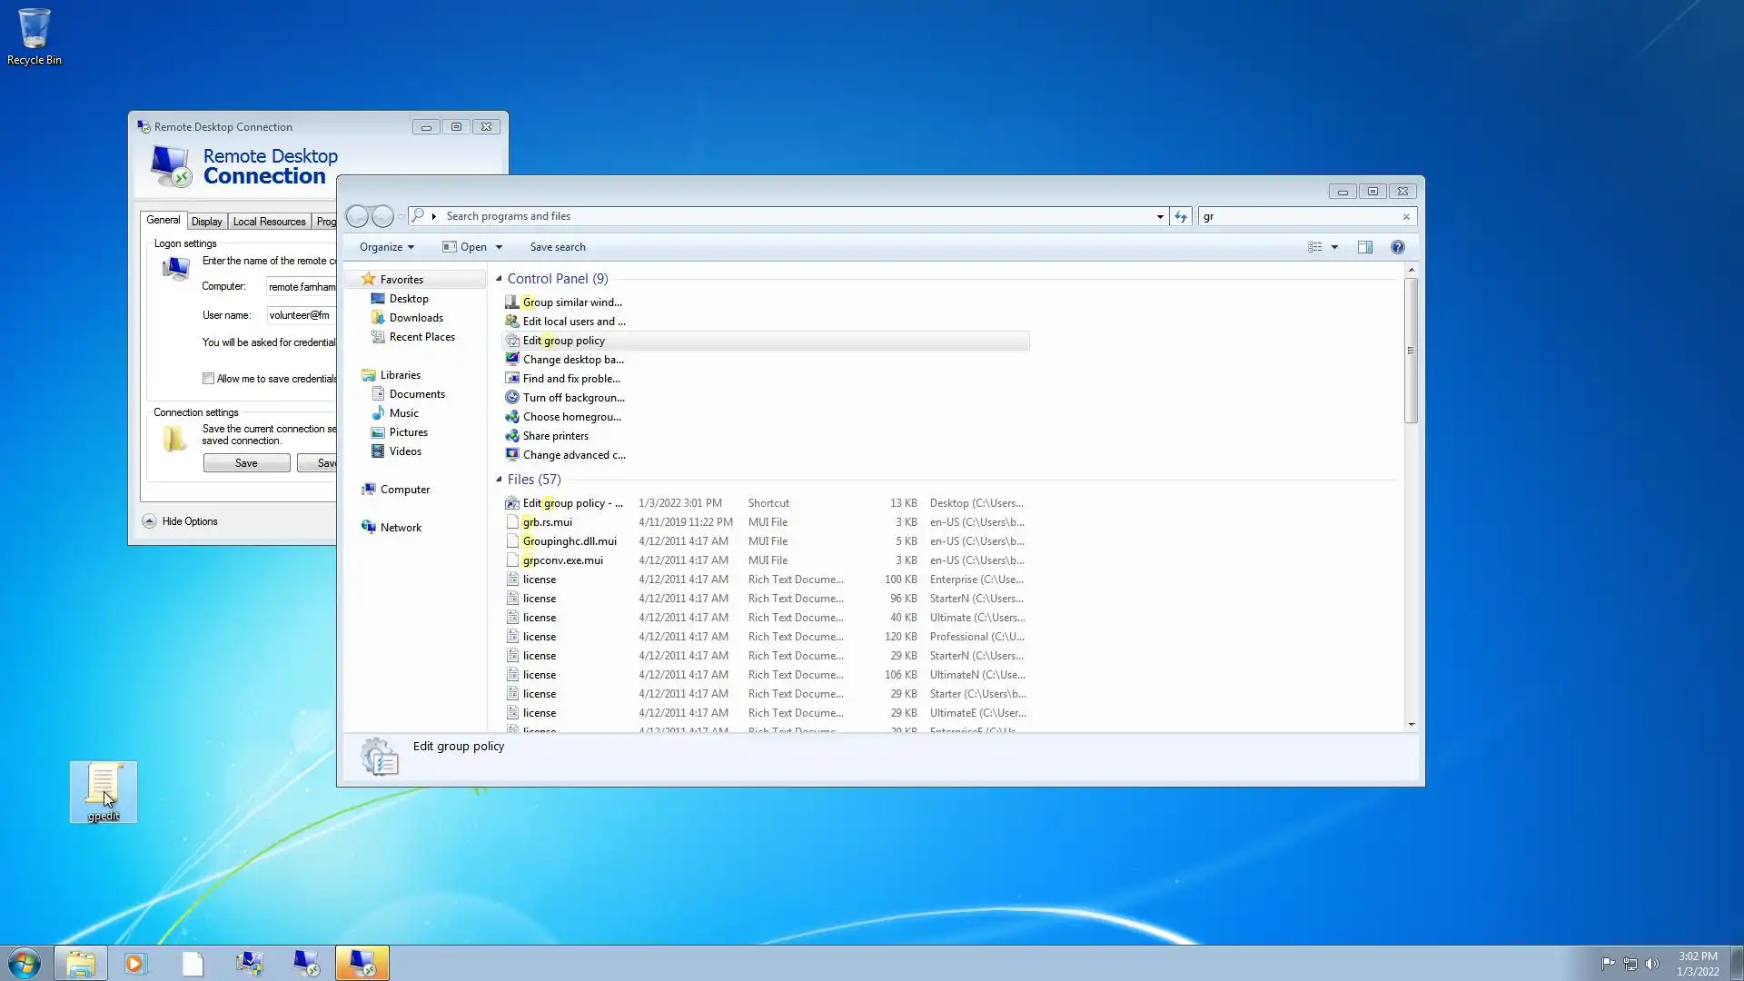The height and width of the screenshot is (981, 1744).
Task: Click the volume speaker tray icon
Action: pyautogui.click(x=1652, y=964)
